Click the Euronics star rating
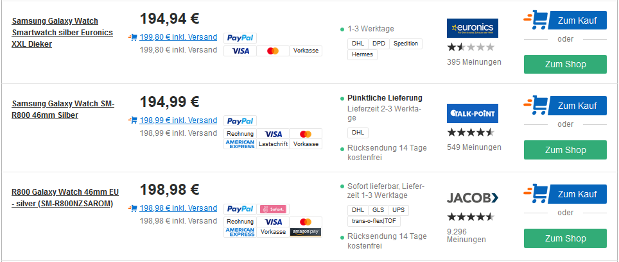 tap(471, 47)
